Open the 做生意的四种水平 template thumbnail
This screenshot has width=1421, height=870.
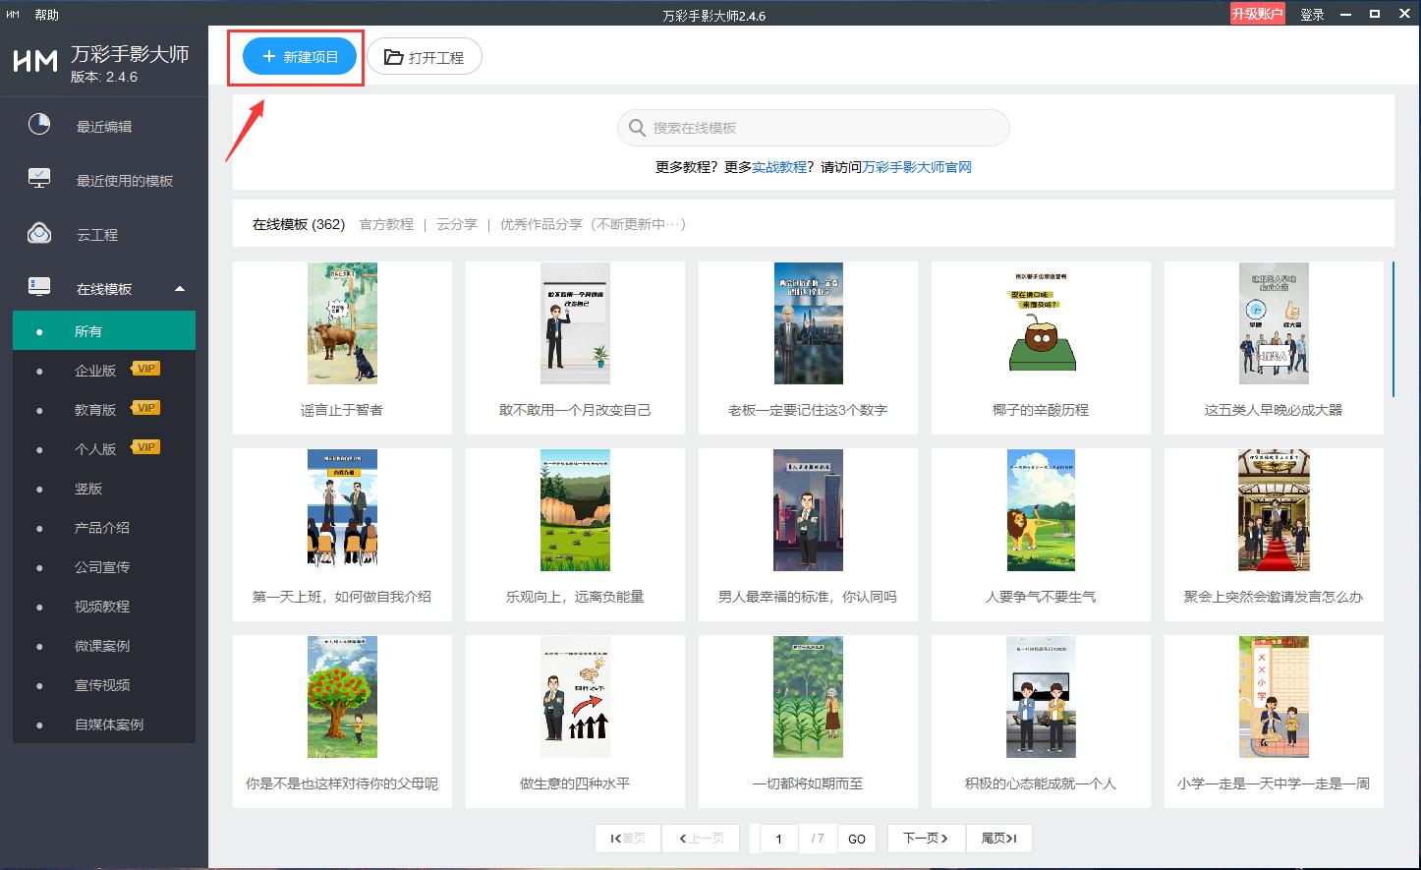tap(575, 697)
